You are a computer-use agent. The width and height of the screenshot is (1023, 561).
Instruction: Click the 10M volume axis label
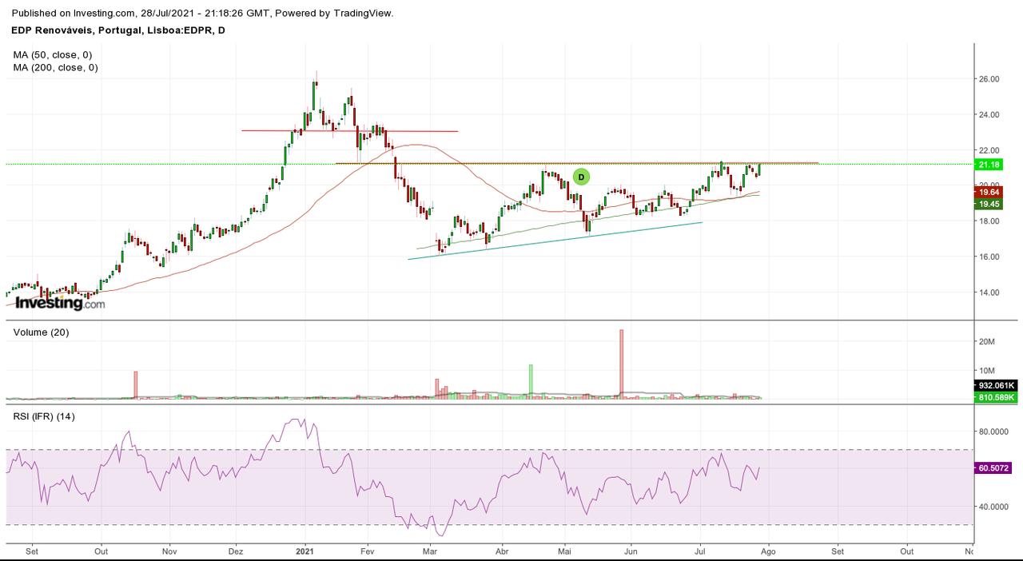click(987, 371)
